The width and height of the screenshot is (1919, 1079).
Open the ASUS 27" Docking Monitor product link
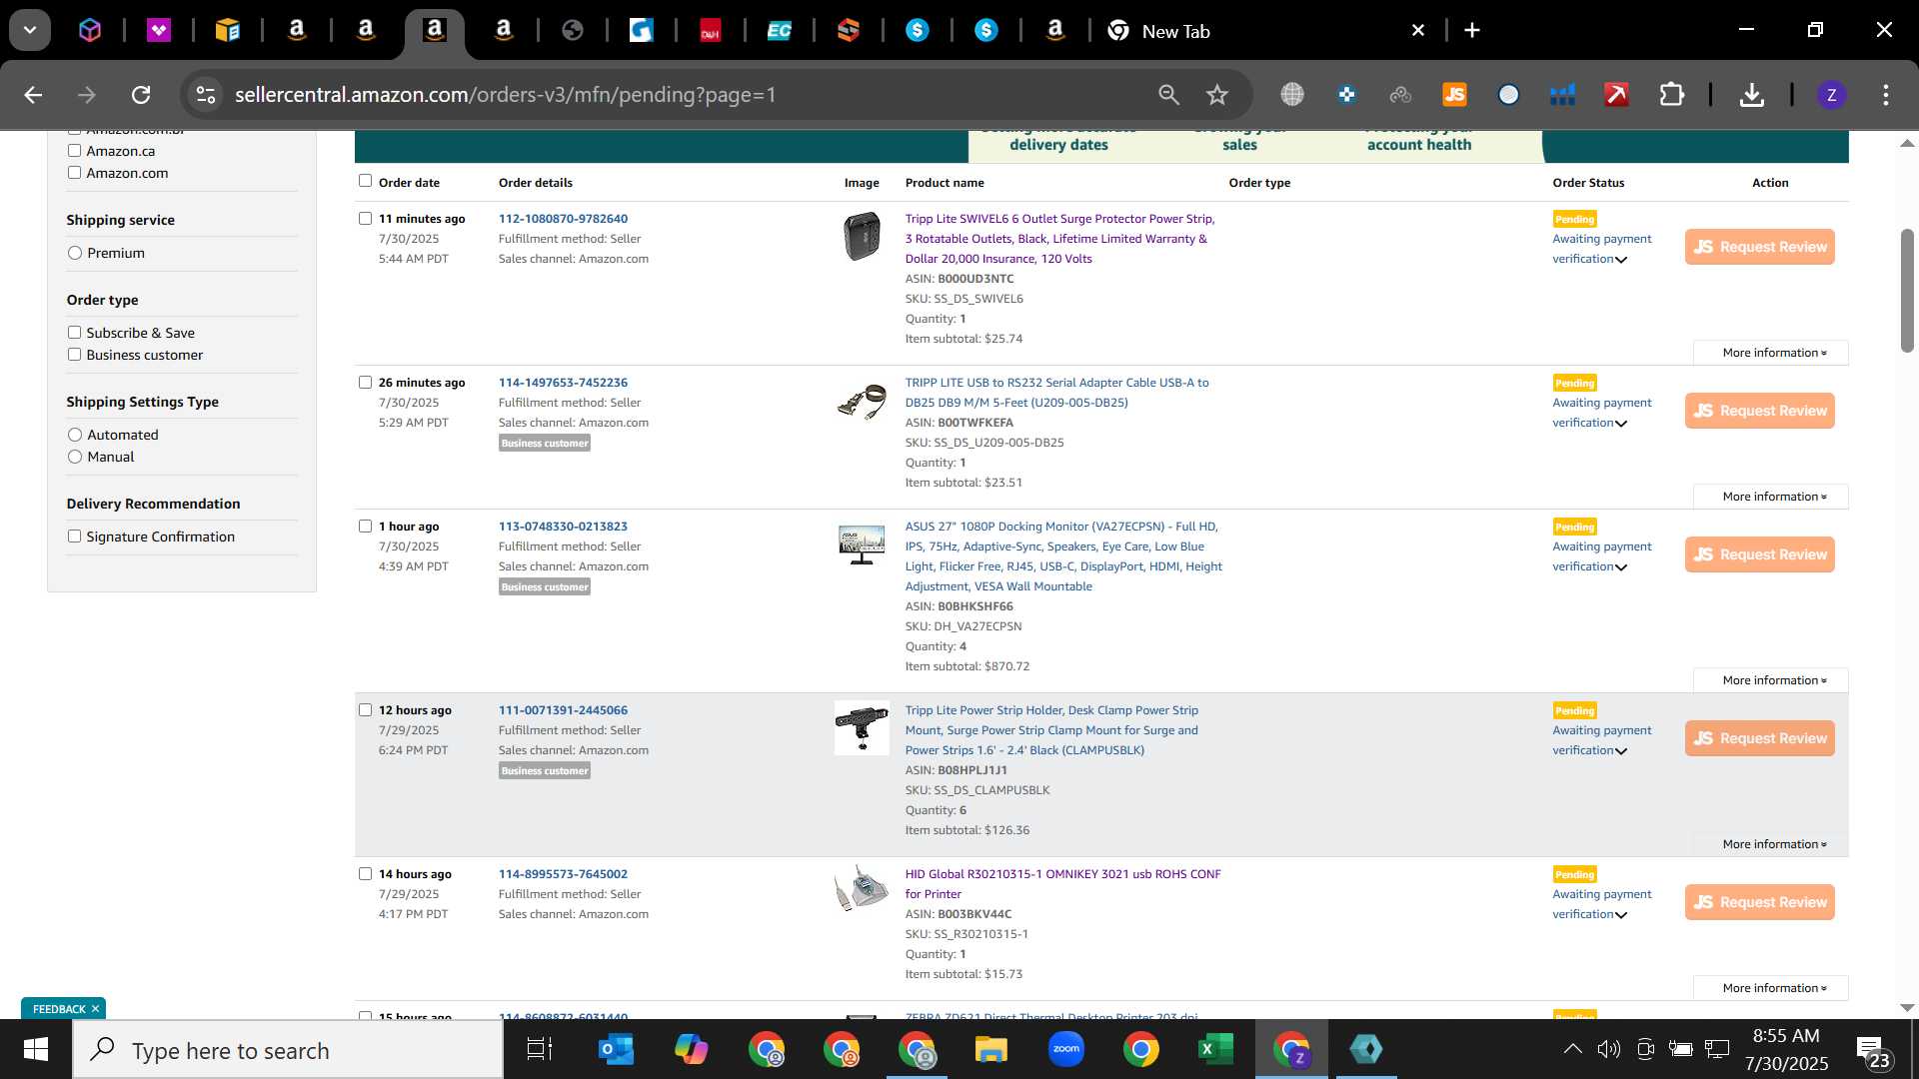(x=1063, y=556)
